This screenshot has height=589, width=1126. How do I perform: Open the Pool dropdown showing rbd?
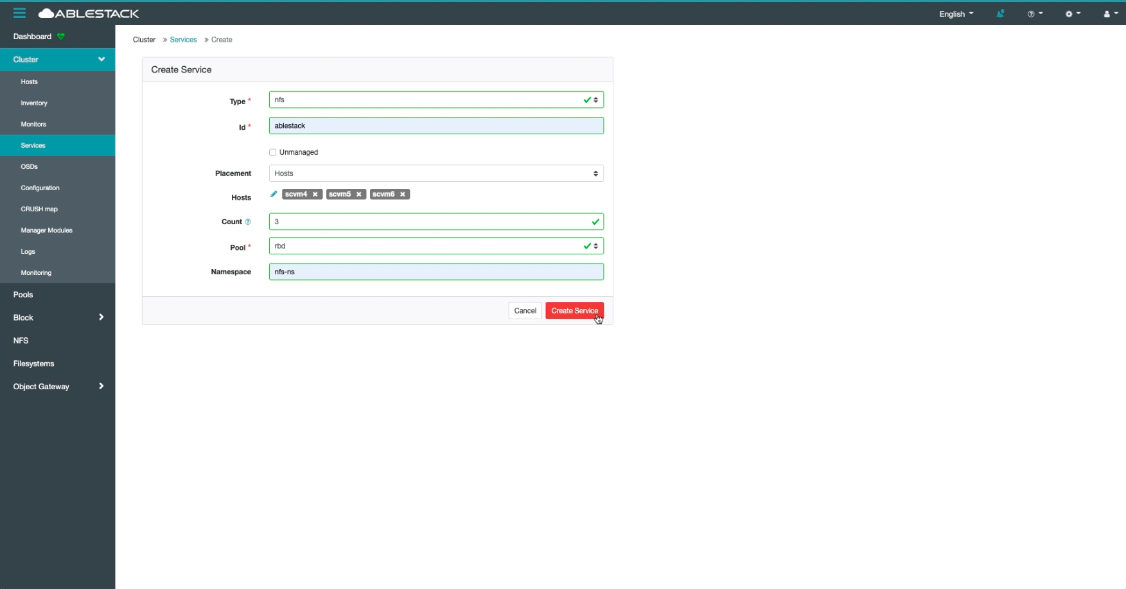click(x=436, y=246)
